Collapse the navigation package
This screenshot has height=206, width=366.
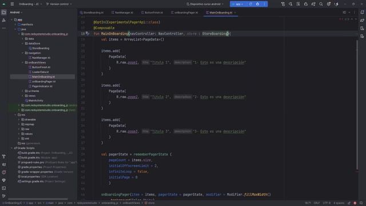pyautogui.click(x=23, y=53)
